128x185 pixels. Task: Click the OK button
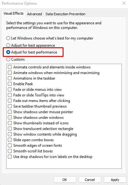click(65, 180)
